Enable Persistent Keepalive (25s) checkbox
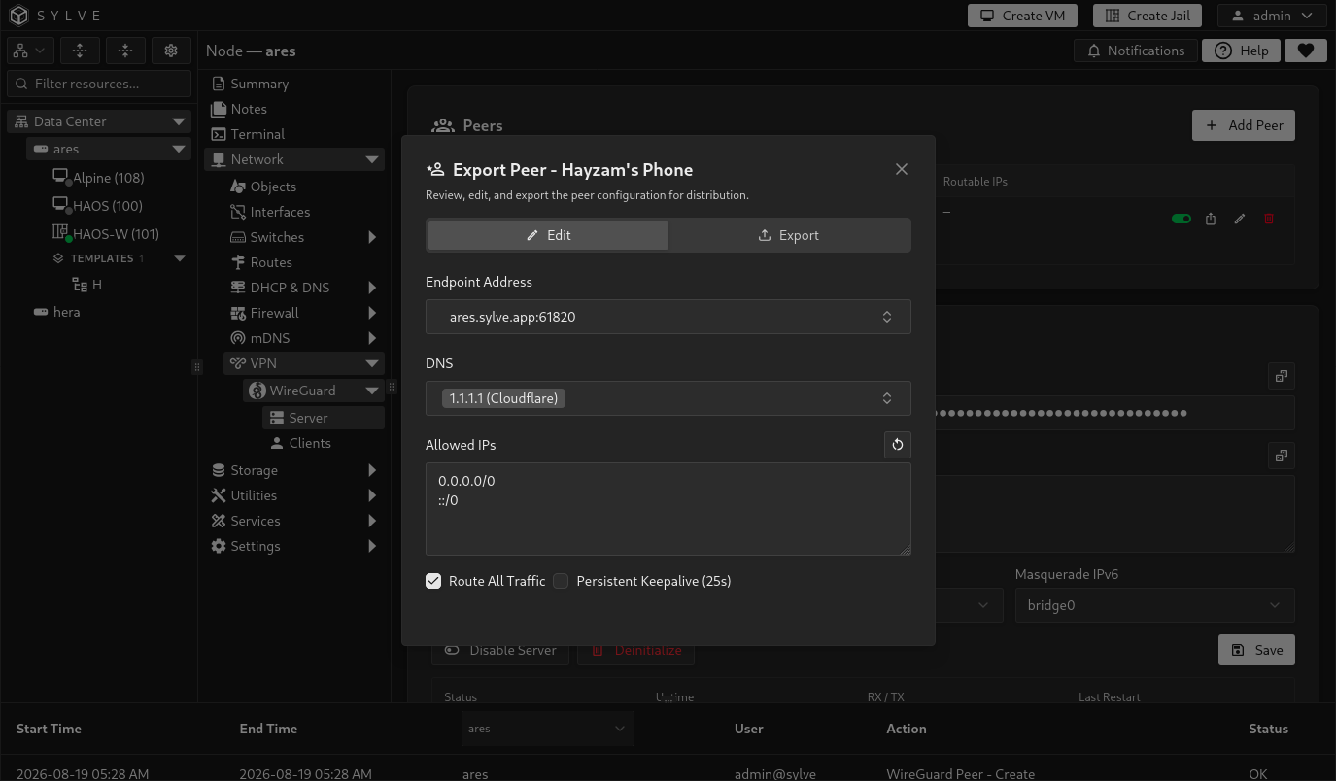Screen dimensions: 1336x781 coord(561,581)
